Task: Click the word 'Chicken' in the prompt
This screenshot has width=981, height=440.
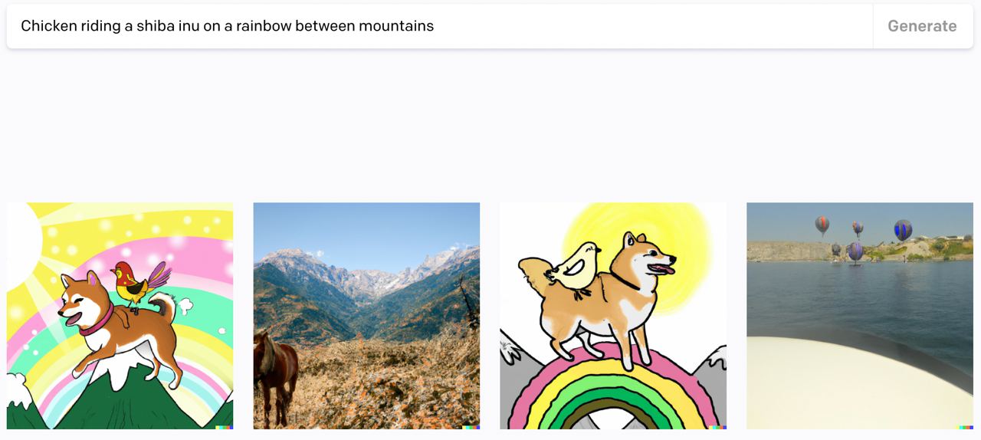Action: coord(49,26)
